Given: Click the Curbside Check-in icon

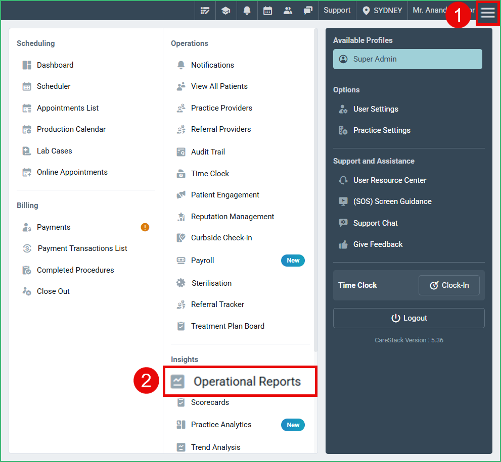Looking at the screenshot, I should (x=181, y=238).
